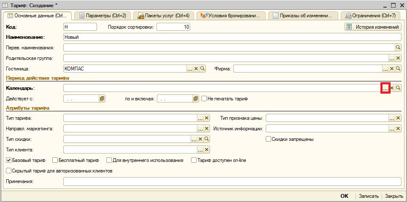This screenshot has width=407, height=202.
Task: Open selection for Направл. маркетинга field
Action: [x=200, y=129]
